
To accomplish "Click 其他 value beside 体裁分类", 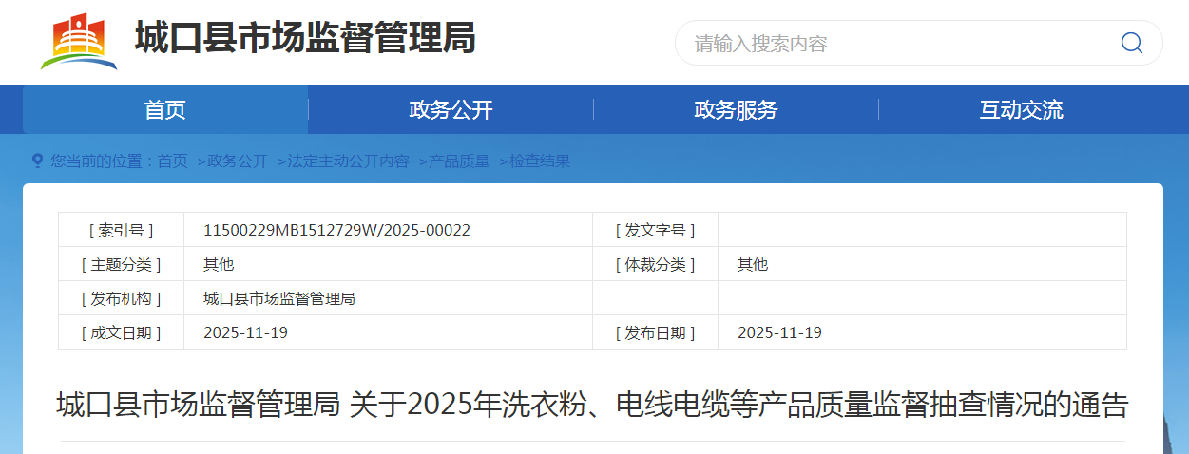I will coord(752,264).
